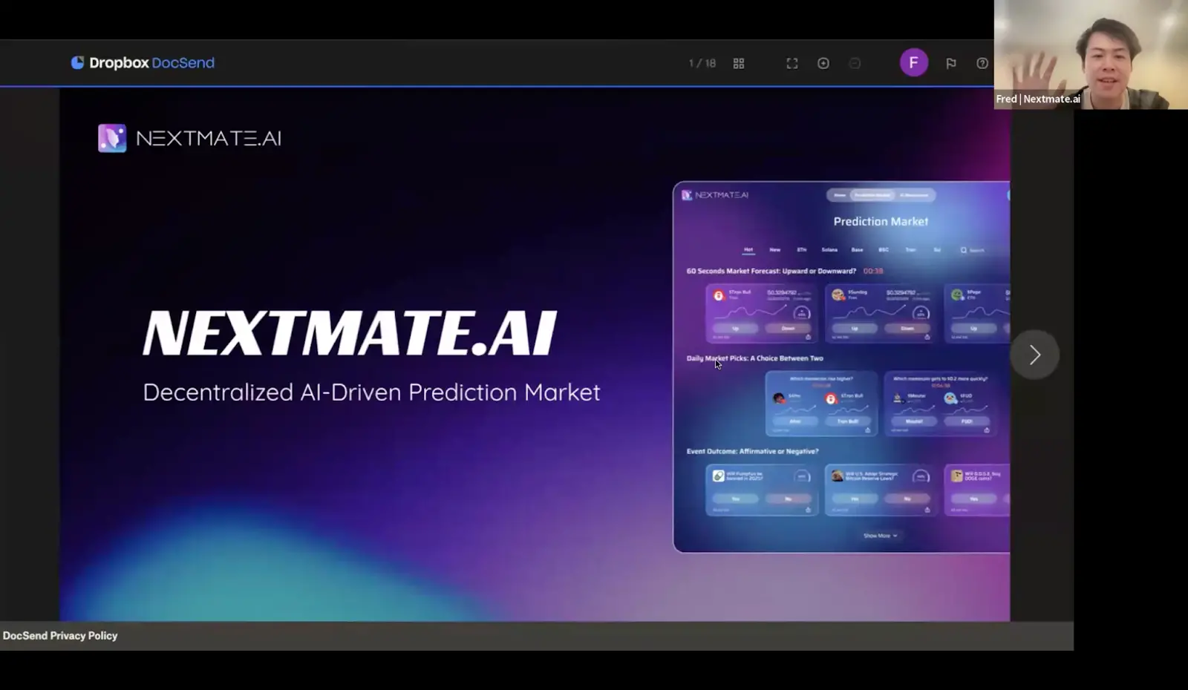Select the ETH tab in mockup
The width and height of the screenshot is (1188, 690).
802,250
